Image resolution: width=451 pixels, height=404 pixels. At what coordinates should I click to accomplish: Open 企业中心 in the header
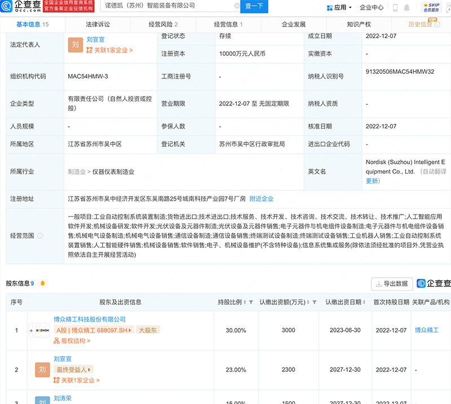[x=372, y=7]
